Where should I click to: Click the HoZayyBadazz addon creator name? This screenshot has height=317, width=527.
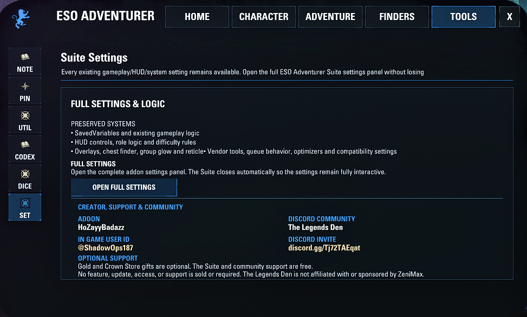click(x=101, y=227)
